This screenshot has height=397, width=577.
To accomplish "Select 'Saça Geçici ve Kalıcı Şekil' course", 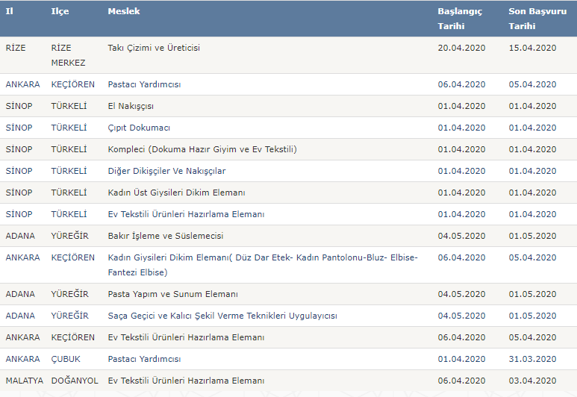I will click(x=222, y=316).
